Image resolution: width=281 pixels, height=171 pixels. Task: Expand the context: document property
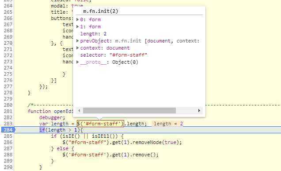point(78,48)
